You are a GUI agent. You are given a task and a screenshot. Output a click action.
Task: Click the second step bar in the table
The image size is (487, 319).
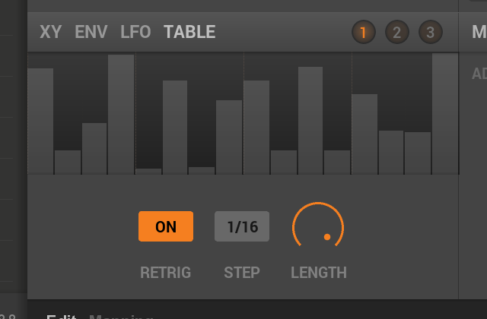pos(68,163)
